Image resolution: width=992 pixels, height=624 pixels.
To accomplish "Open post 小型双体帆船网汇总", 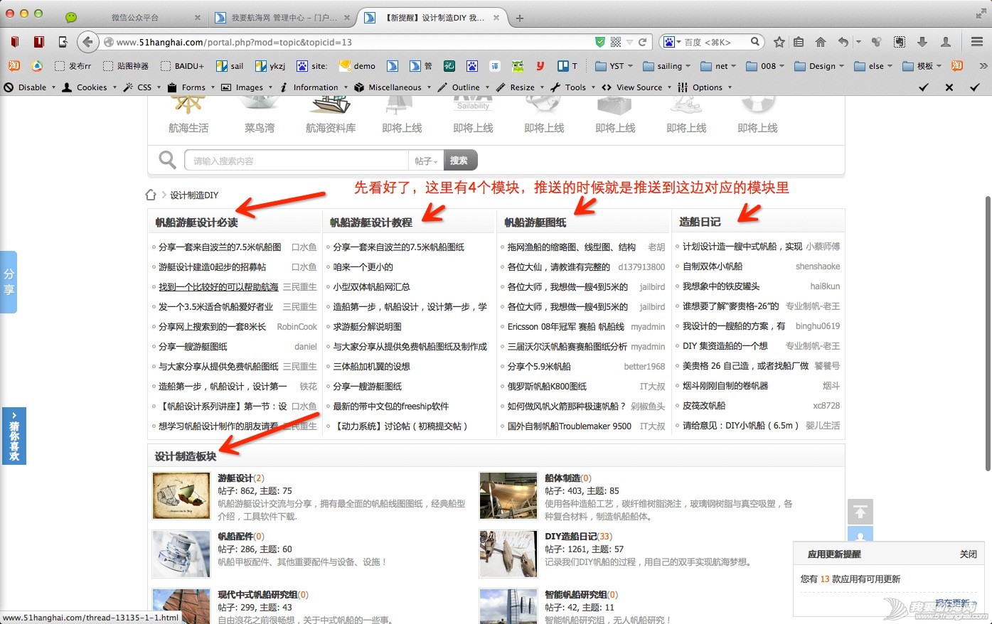I will [371, 287].
